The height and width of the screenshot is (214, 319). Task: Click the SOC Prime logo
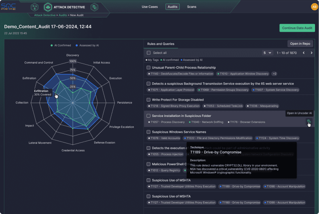tap(8, 7)
